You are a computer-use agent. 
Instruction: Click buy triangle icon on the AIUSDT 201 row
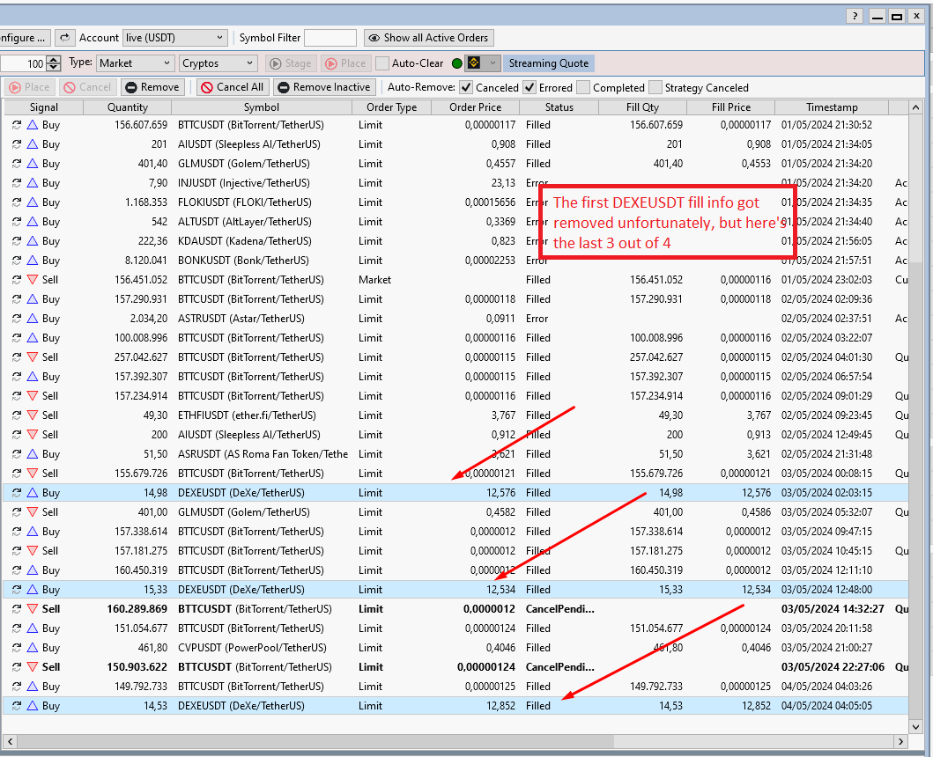pos(32,143)
